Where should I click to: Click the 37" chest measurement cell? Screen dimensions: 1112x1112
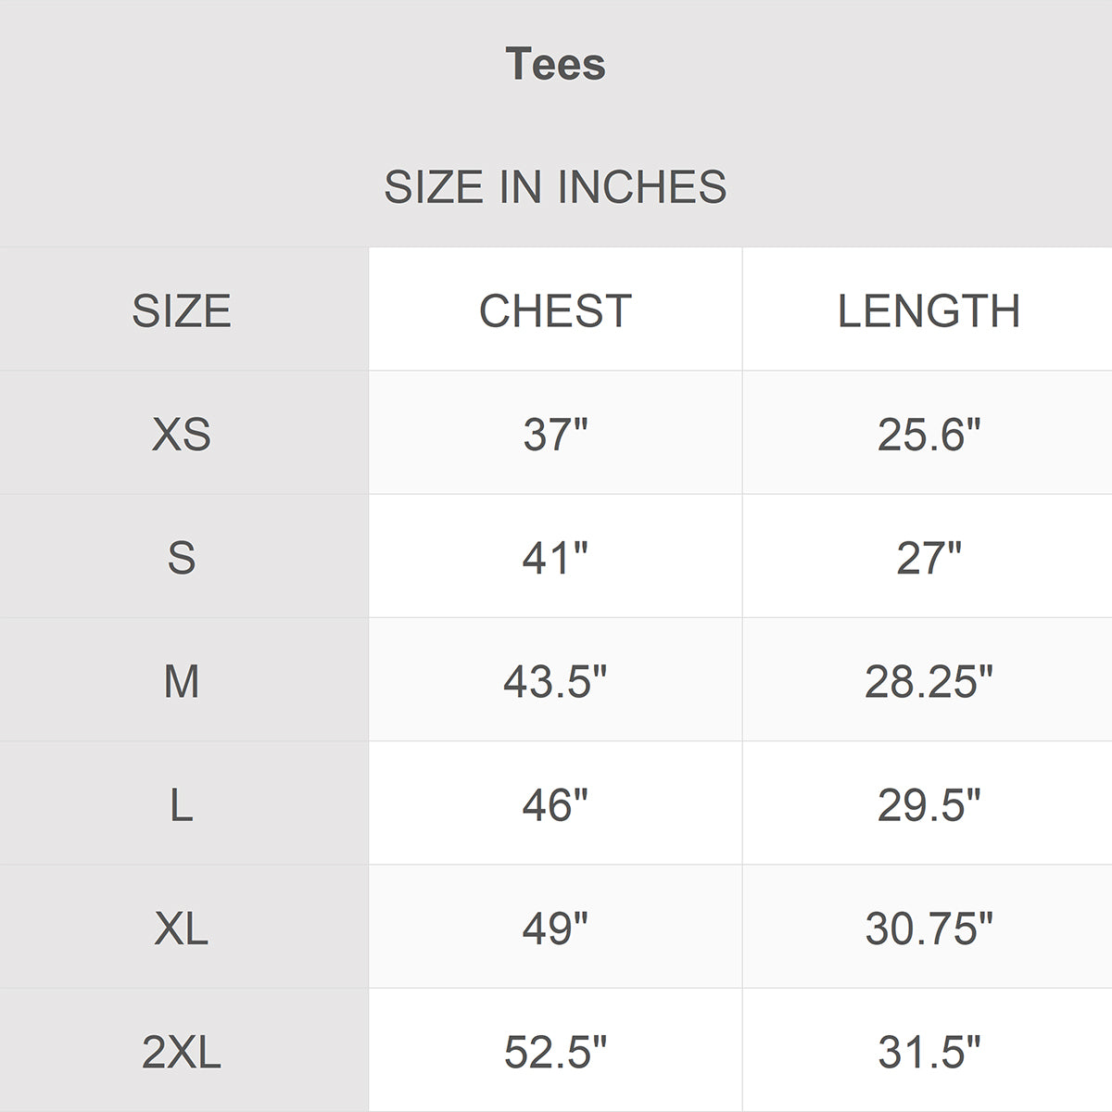555,434
